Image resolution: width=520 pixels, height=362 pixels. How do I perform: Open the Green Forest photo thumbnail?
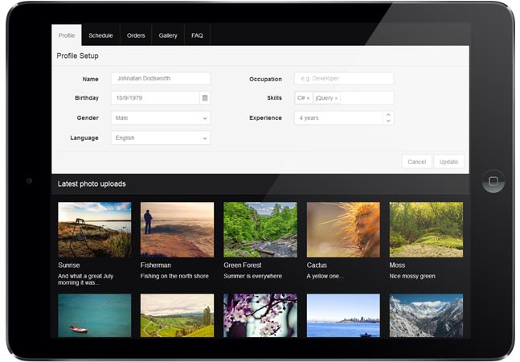[x=260, y=229]
